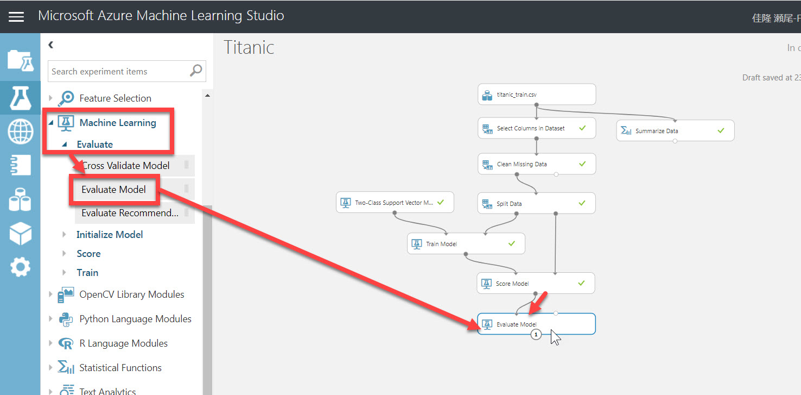Select the Select Columns in Dataset module

537,129
